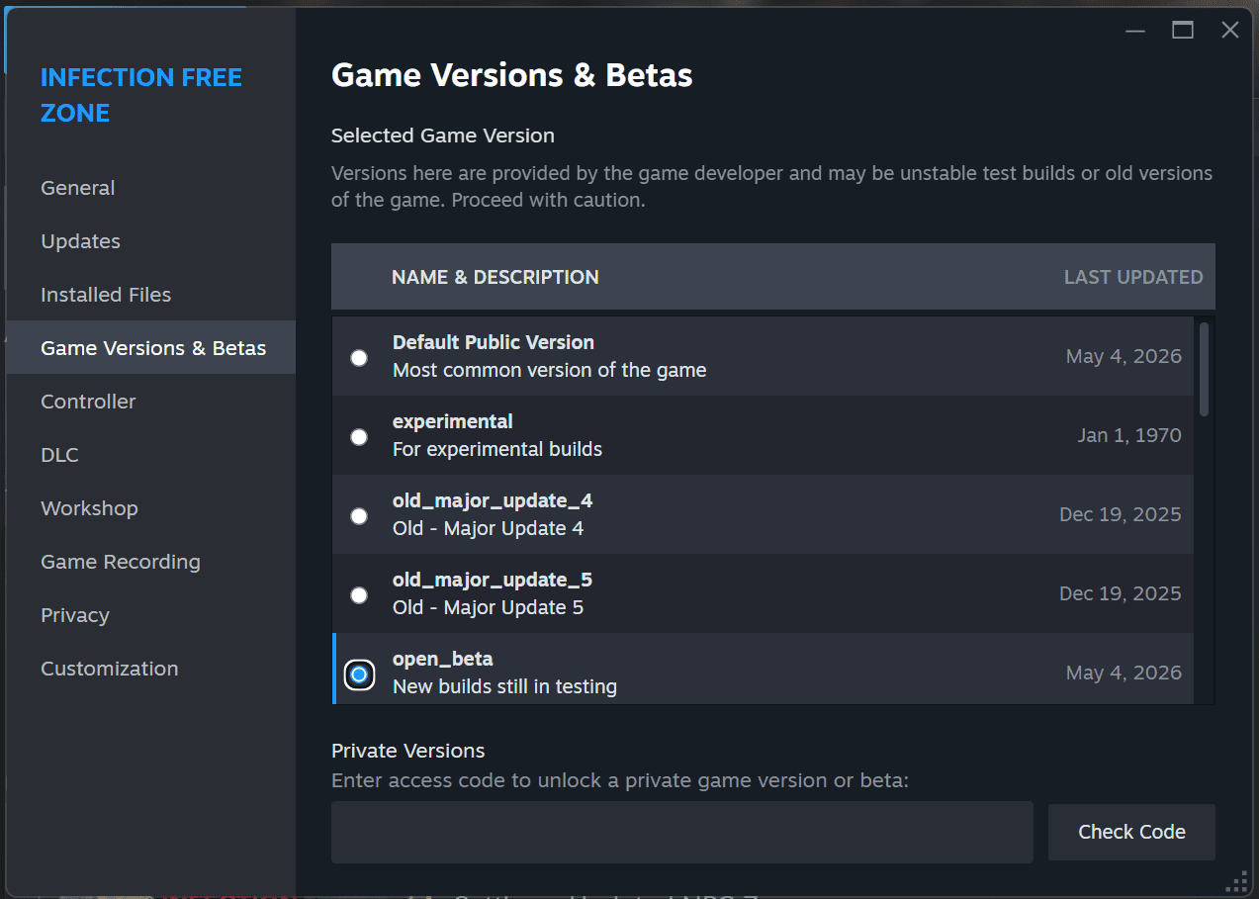Click the 'Old - Major Update 4' description
The image size is (1259, 899).
click(x=488, y=528)
